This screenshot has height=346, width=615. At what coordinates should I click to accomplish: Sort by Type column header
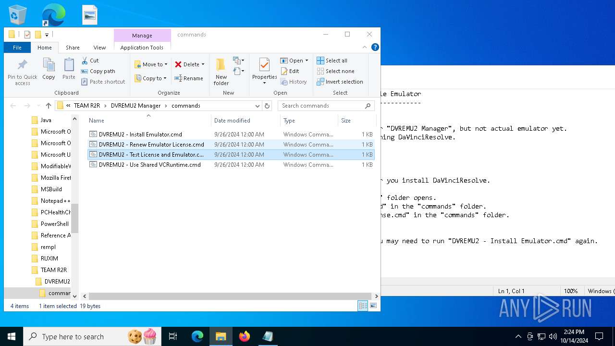[309, 120]
